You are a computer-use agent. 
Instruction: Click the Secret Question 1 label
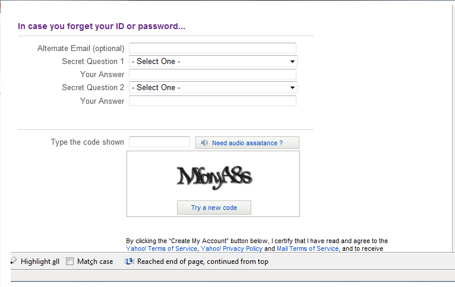(93, 61)
